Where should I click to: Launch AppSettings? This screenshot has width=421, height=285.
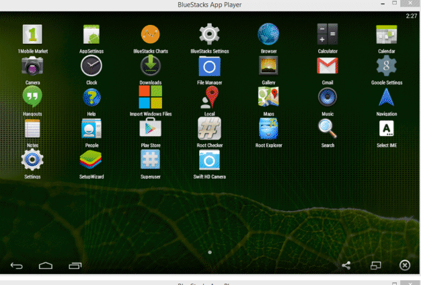click(x=91, y=34)
